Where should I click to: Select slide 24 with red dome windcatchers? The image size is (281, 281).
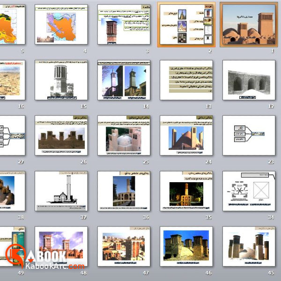point(186,135)
